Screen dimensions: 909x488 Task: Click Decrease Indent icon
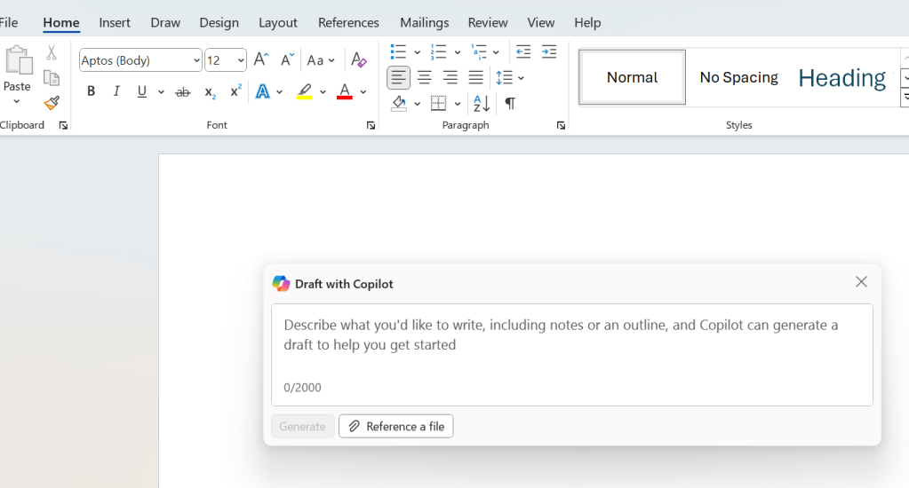click(522, 51)
